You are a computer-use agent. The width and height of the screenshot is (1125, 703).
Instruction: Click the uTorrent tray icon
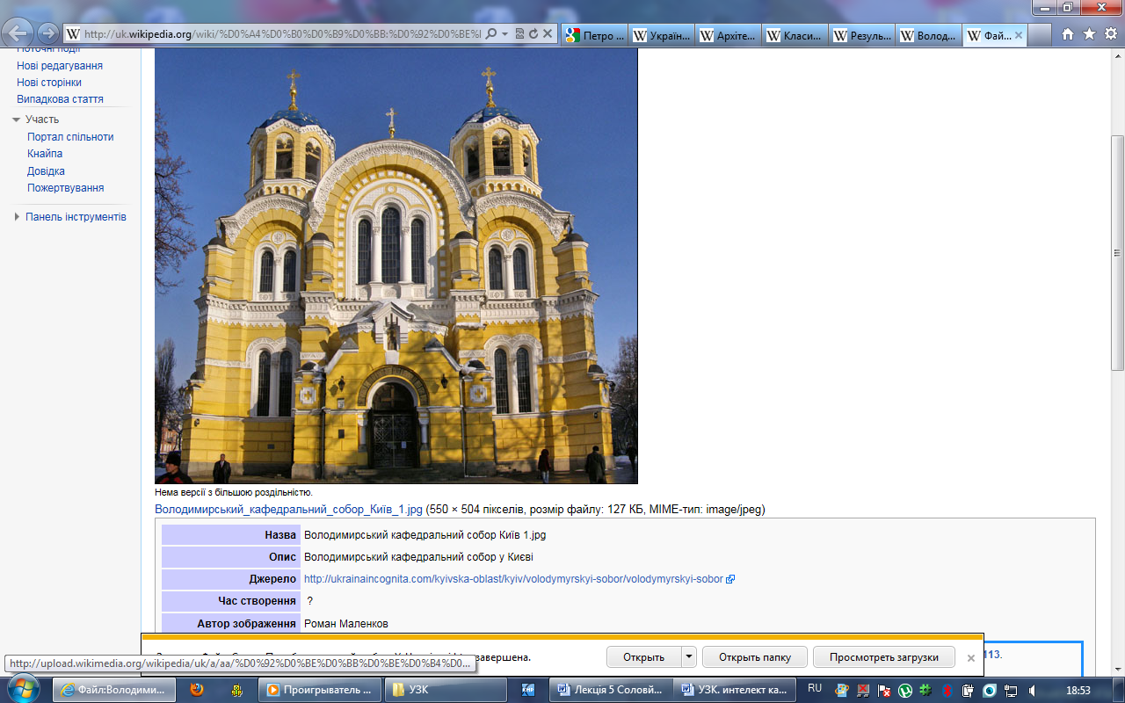pos(904,691)
